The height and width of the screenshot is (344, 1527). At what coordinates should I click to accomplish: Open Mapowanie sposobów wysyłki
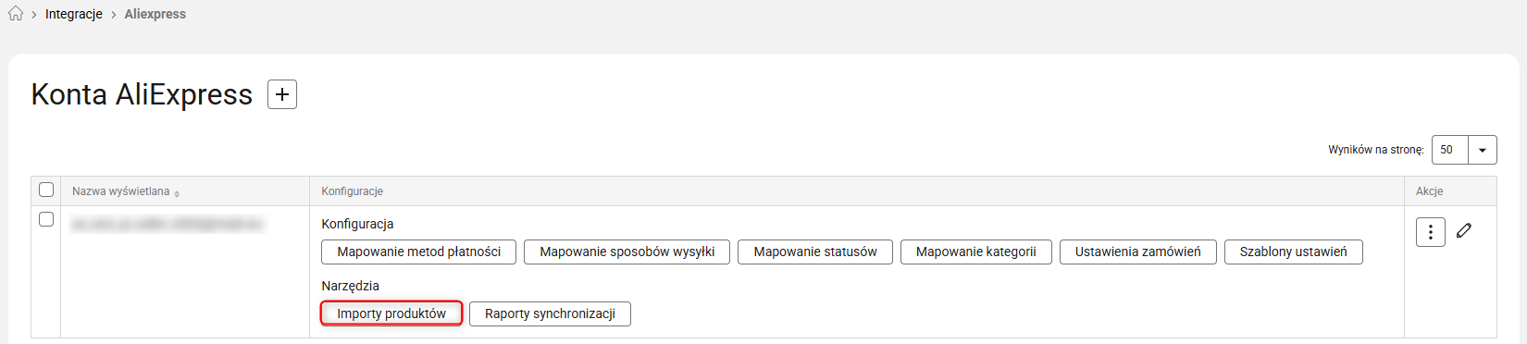click(x=627, y=252)
